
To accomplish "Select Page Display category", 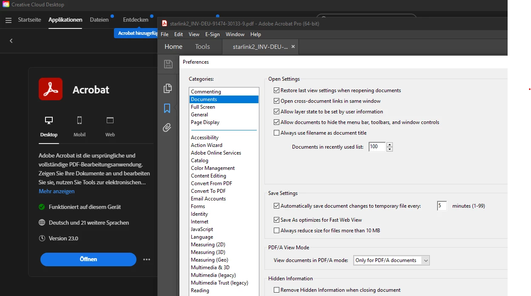I will point(224,122).
